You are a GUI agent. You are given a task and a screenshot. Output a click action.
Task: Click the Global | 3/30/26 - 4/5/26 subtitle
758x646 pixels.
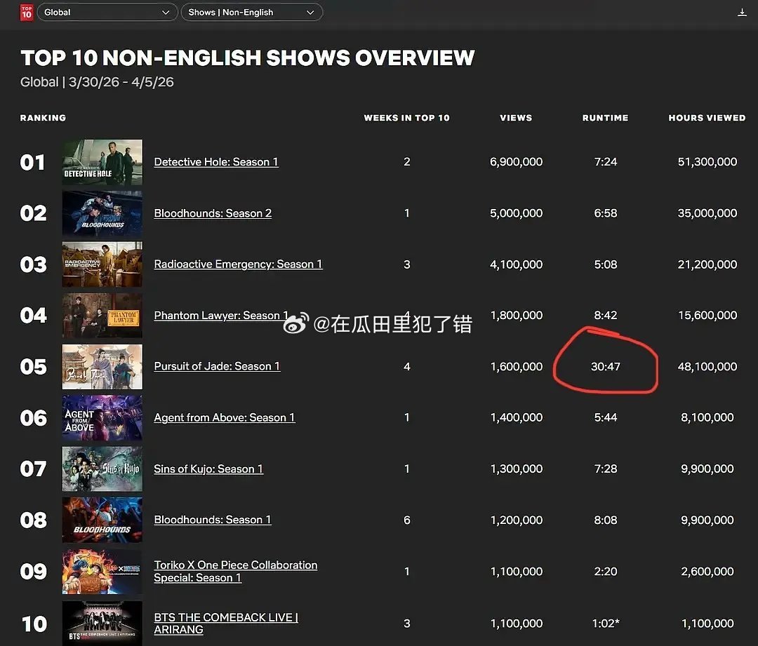[x=97, y=82]
